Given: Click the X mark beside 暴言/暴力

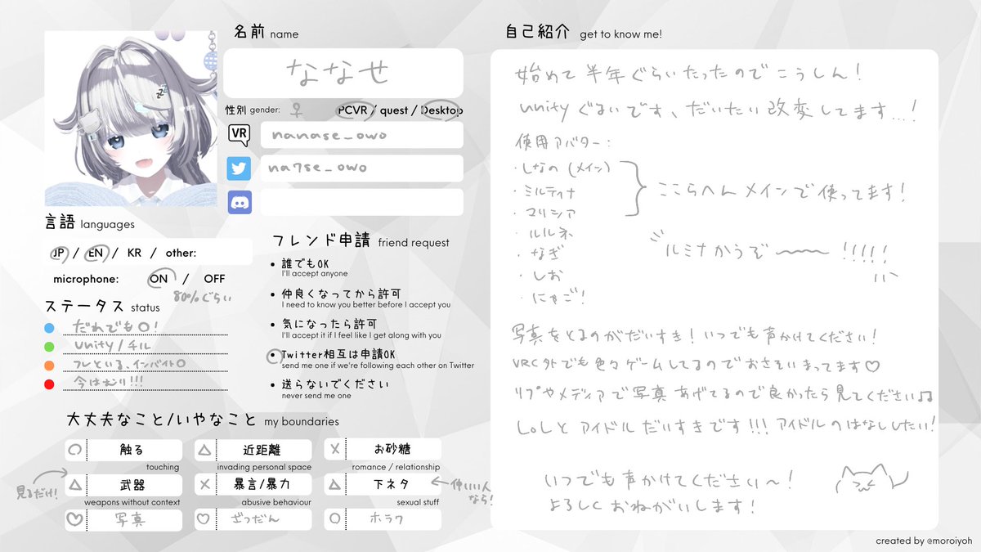Looking at the screenshot, I should 204,485.
